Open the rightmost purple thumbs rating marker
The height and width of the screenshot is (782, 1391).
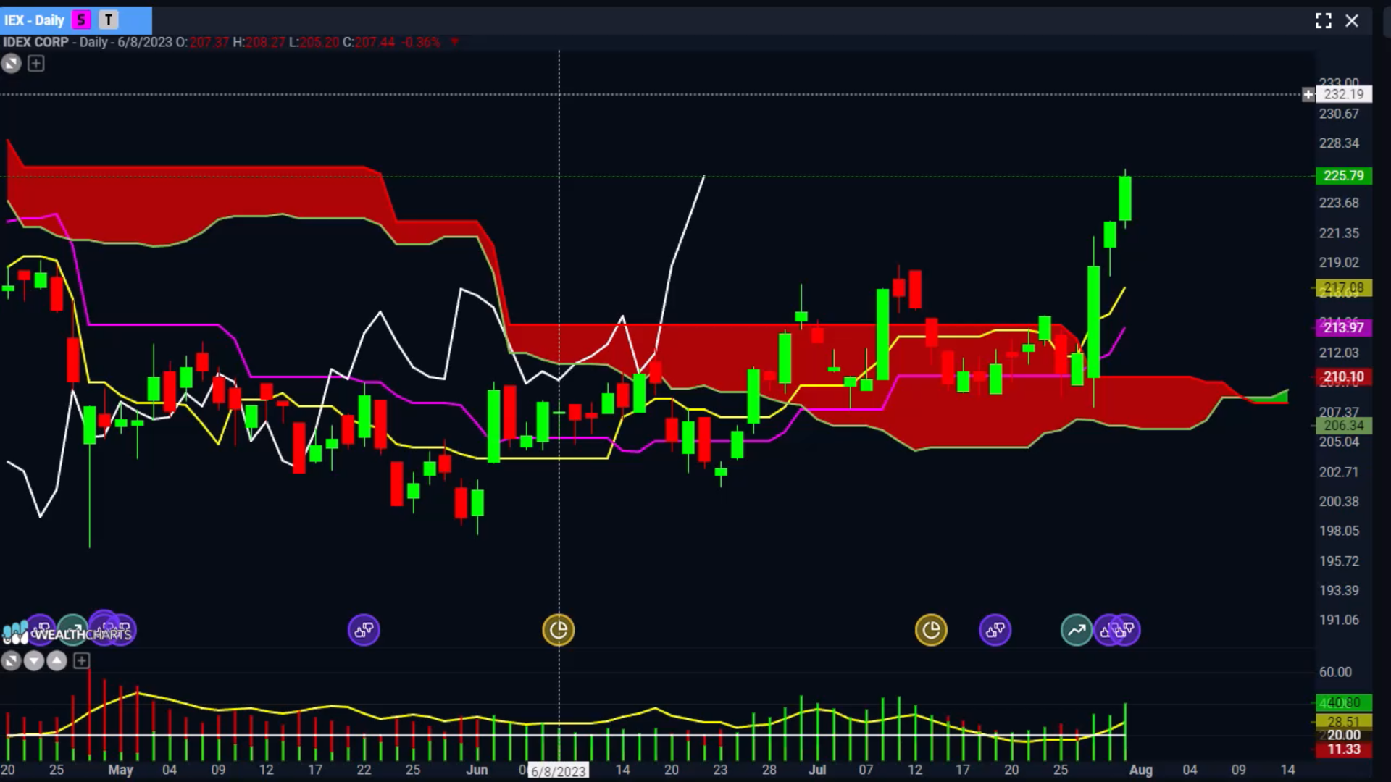point(1126,630)
